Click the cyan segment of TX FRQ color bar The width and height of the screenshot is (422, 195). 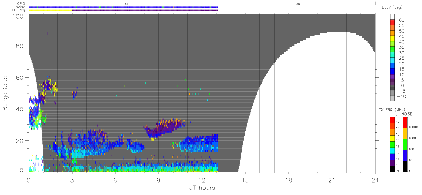click(393, 151)
